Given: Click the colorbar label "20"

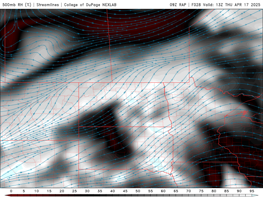Looking at the screenshot, I should tap(62, 191).
